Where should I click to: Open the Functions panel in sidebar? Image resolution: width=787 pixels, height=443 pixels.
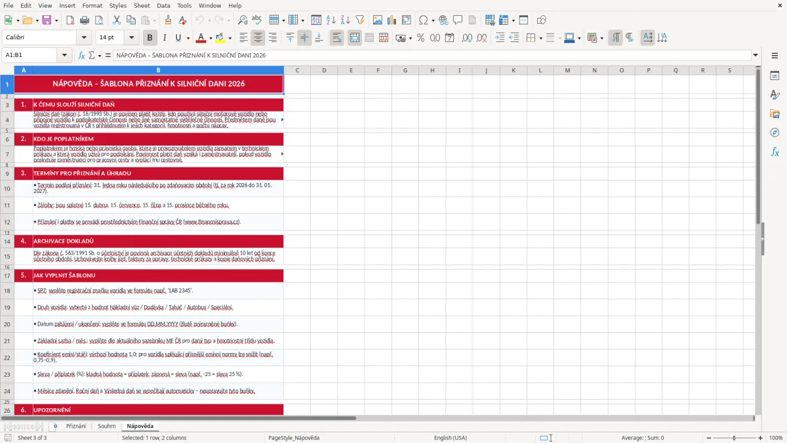click(x=775, y=152)
